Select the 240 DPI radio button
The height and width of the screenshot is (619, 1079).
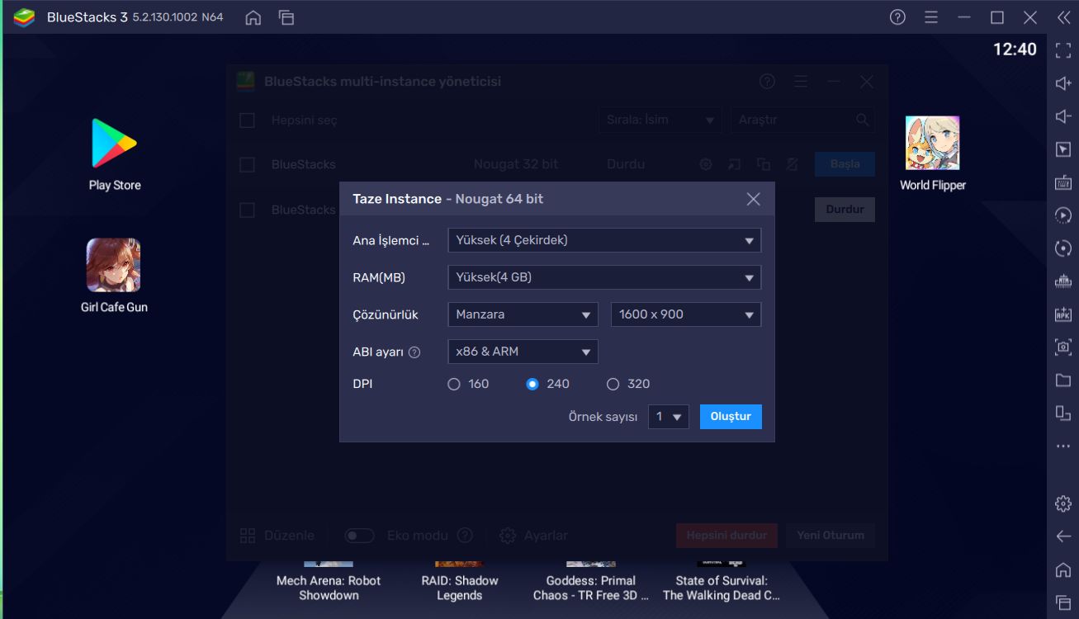(532, 384)
